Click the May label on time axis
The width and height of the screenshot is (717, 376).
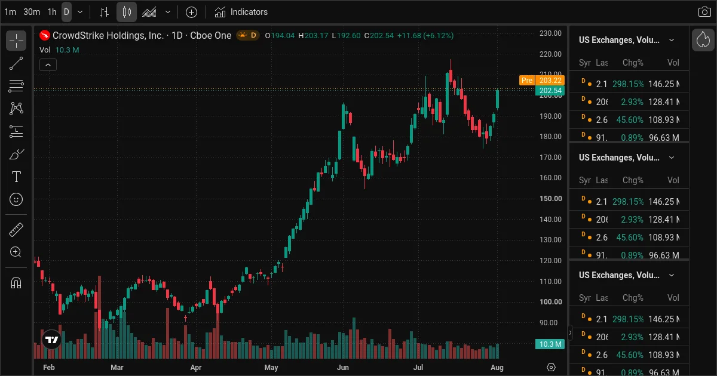click(271, 367)
